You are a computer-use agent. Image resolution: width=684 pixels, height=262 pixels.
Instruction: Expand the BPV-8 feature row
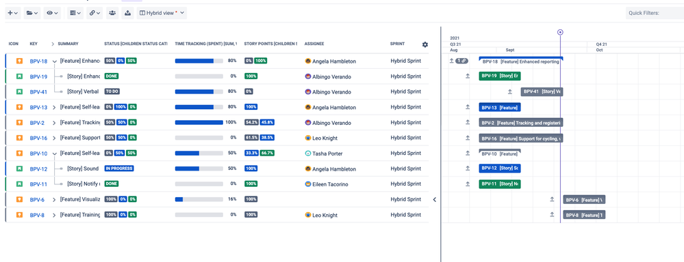[54, 215]
